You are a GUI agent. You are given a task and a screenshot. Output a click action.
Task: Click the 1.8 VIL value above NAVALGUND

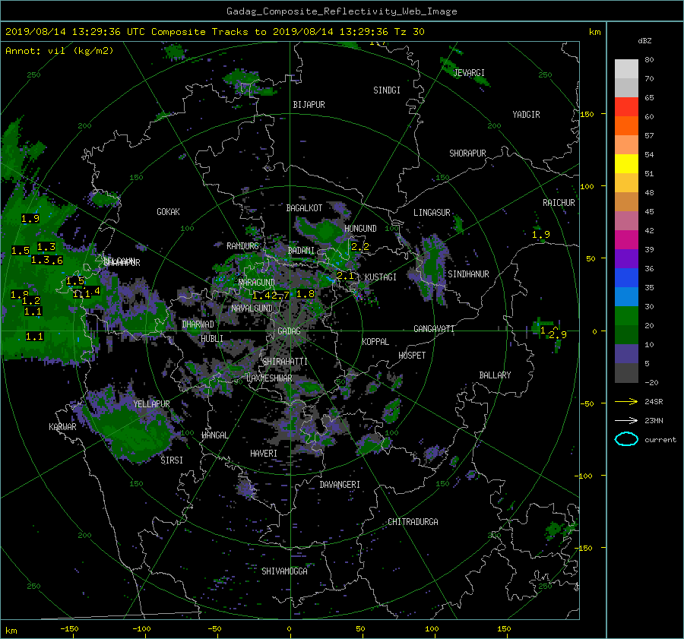pyautogui.click(x=306, y=294)
